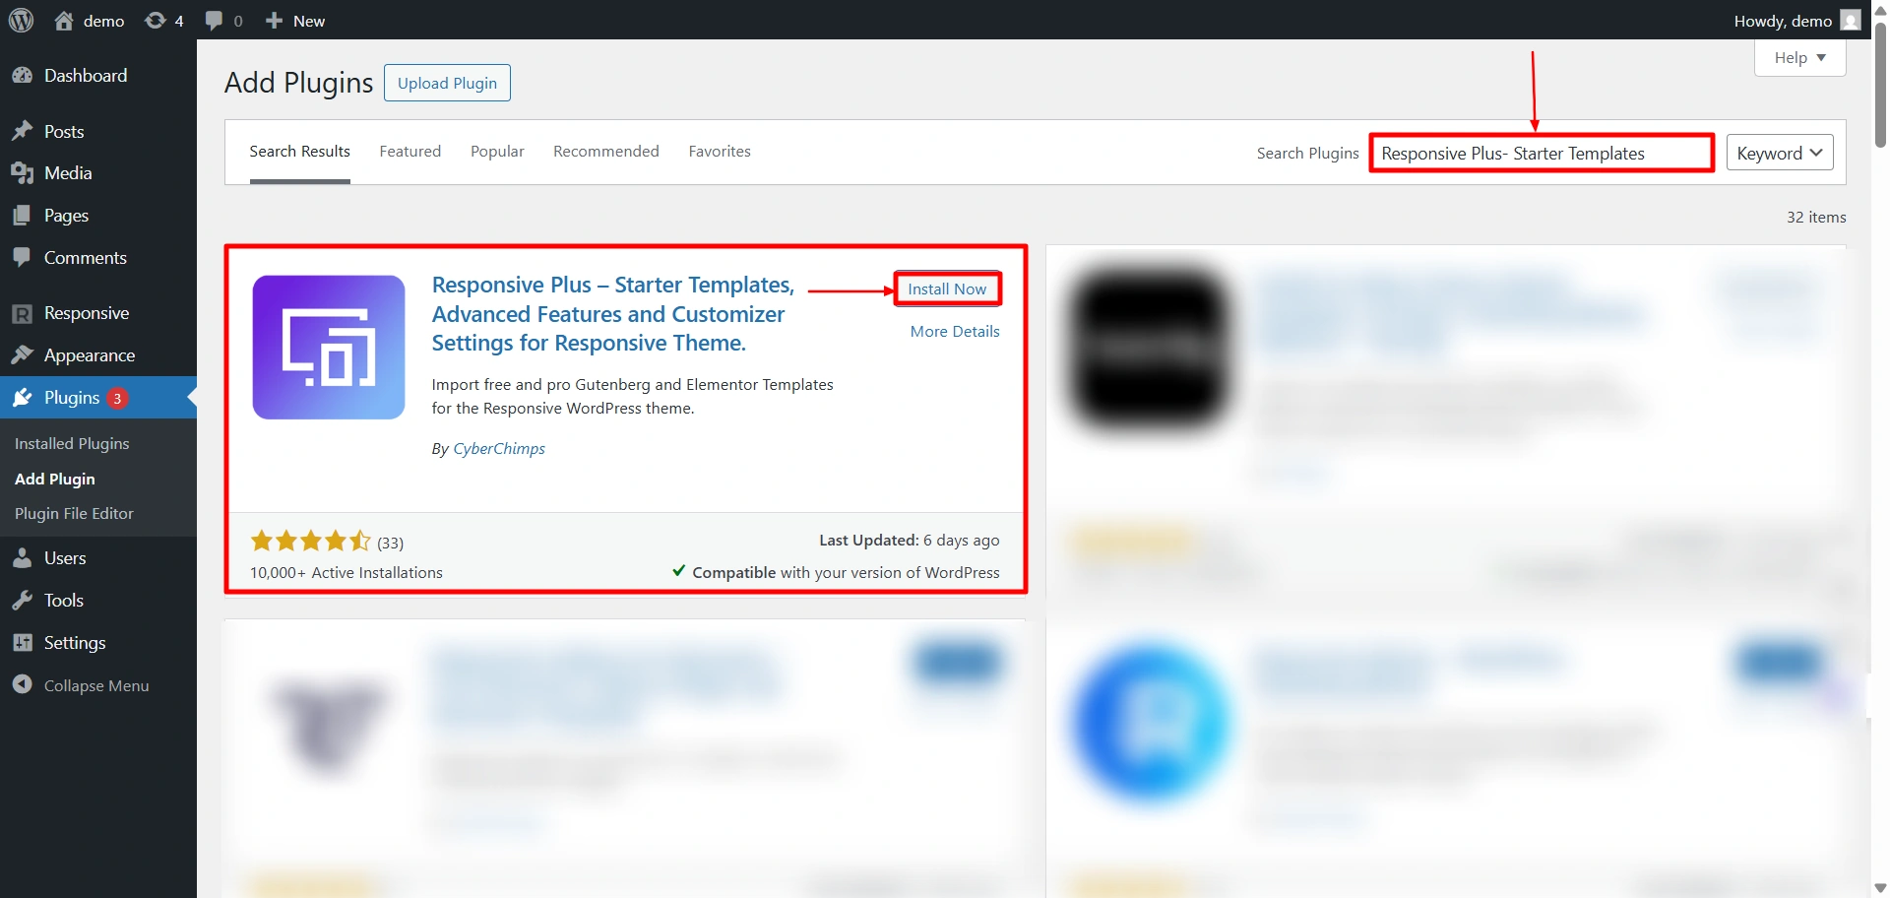The width and height of the screenshot is (1890, 898).
Task: Click the demo site name text
Action: 104,21
